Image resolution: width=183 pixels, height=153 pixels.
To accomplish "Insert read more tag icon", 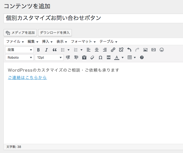I will click(x=109, y=57).
